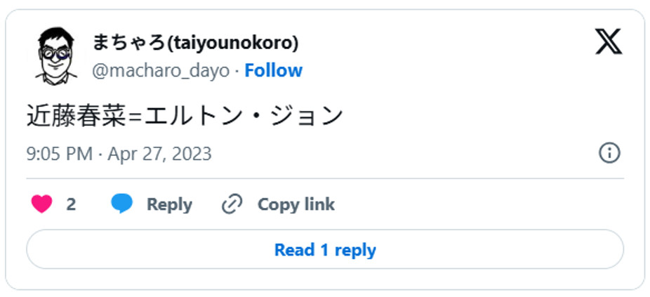The width and height of the screenshot is (650, 297).
Task: Open the cartoon avatar of まちゃろ
Action: click(x=55, y=55)
